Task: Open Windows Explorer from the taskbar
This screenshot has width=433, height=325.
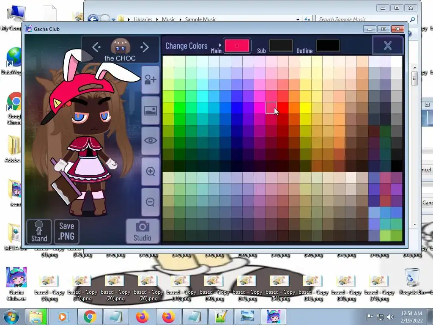Action: tap(36, 317)
